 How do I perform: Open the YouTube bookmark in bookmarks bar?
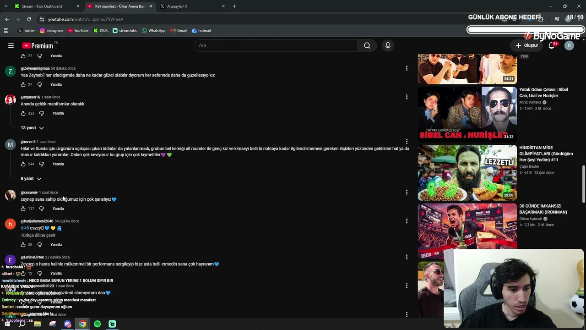78,31
